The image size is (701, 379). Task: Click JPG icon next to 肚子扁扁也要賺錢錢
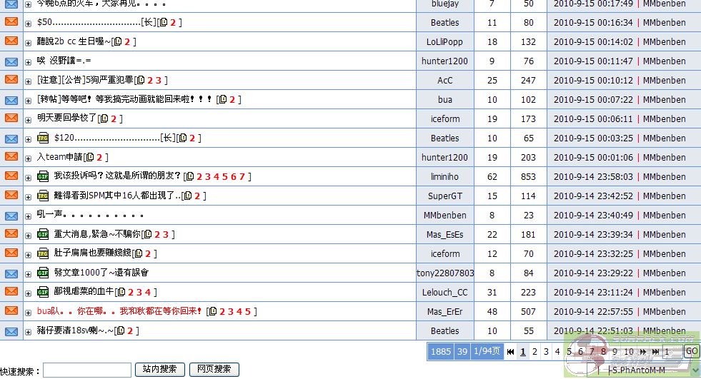pos(43,253)
